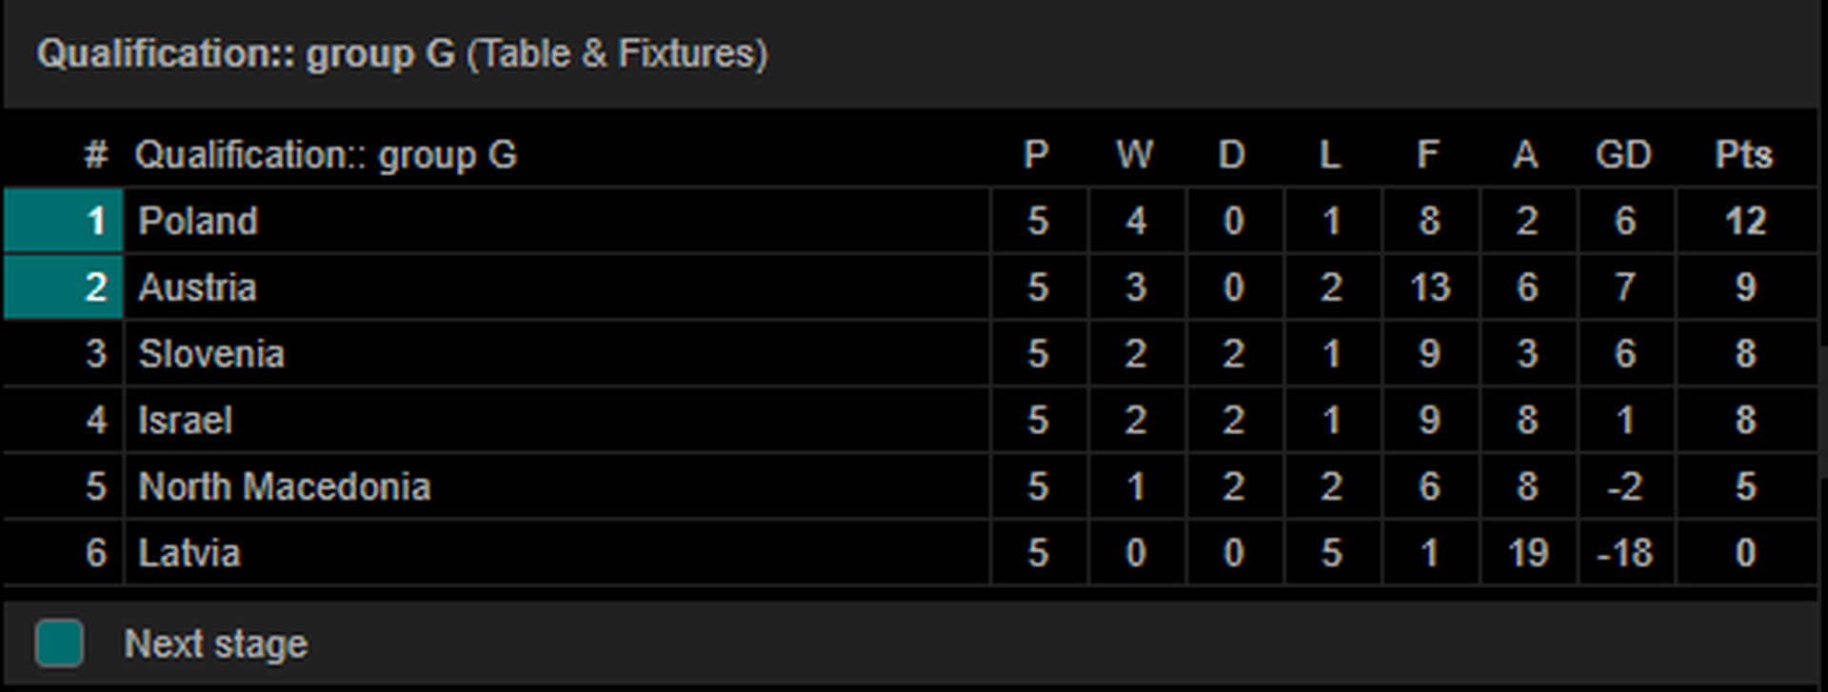The image size is (1828, 692).
Task: Click the Pts column header
Action: 1743,154
